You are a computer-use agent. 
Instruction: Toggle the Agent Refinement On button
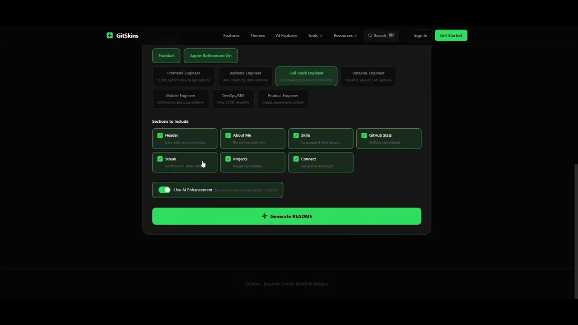[x=211, y=56]
